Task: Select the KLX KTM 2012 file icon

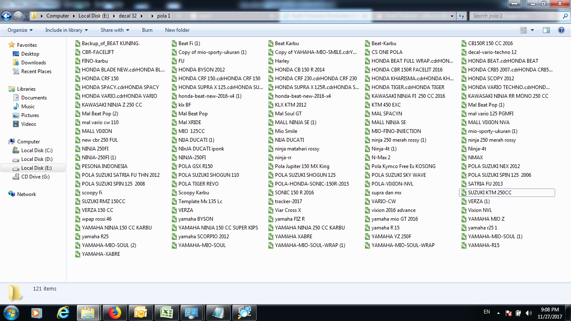Action: pyautogui.click(x=271, y=105)
